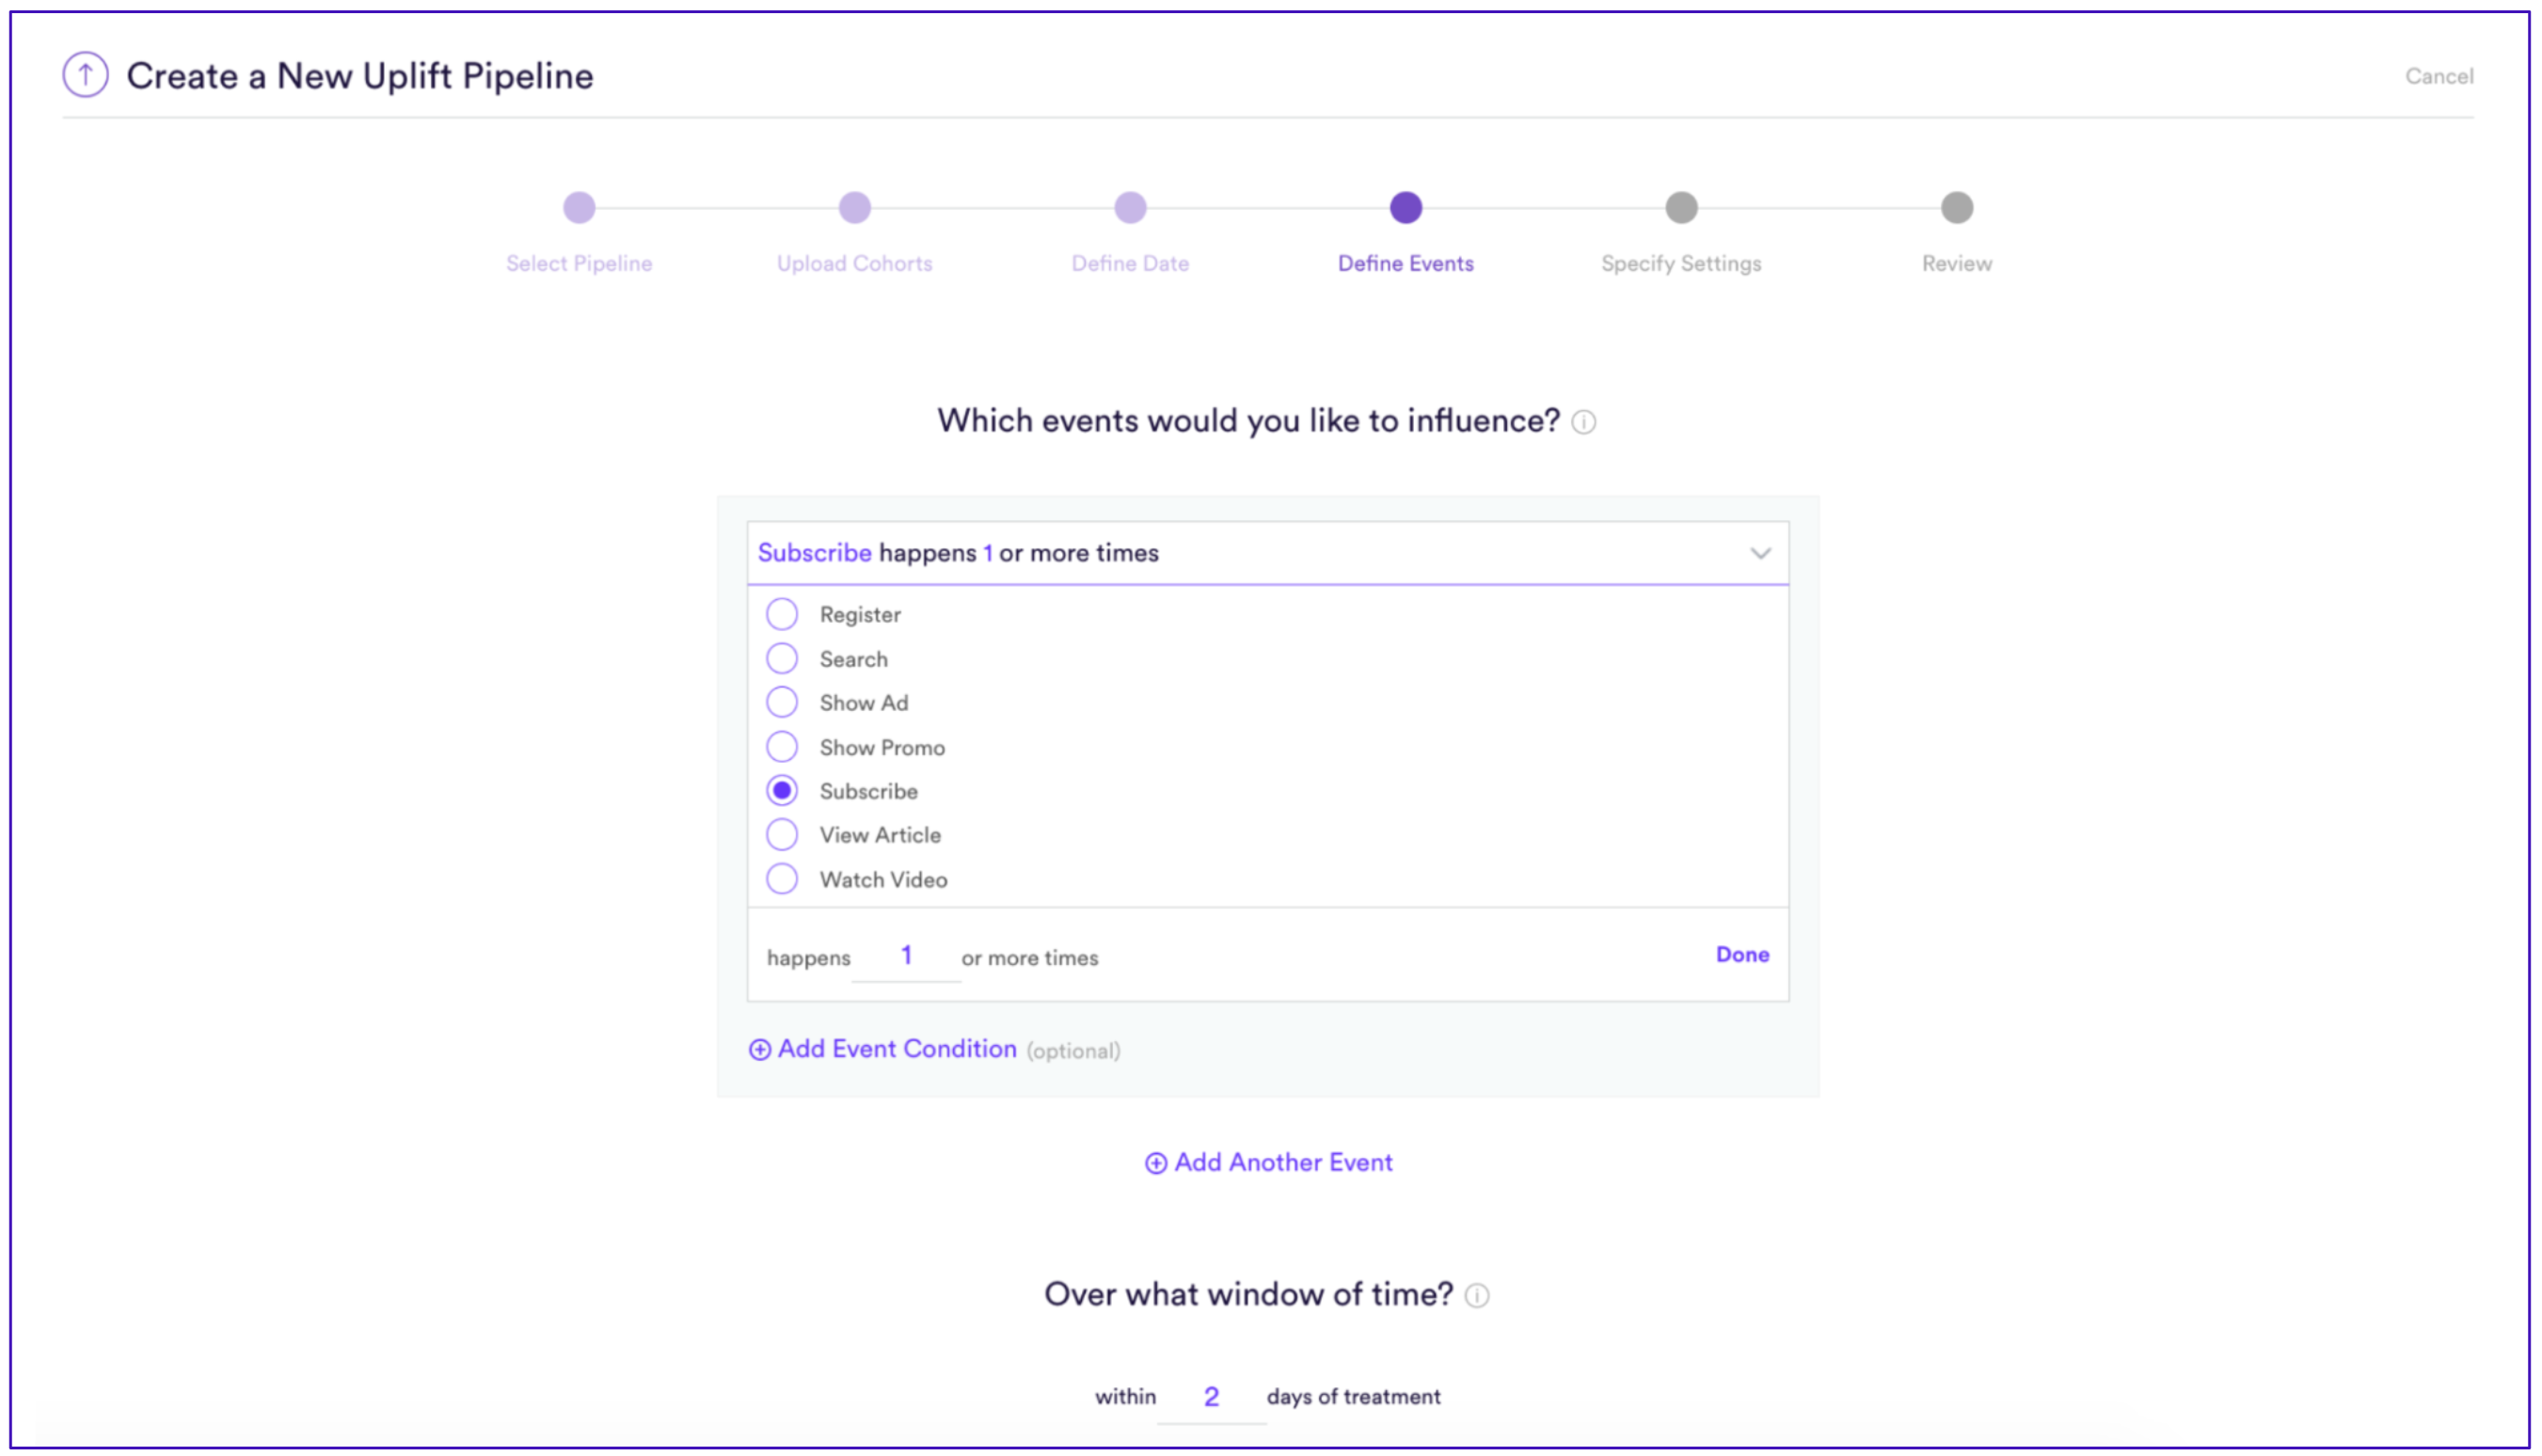Select the Search radio button
Screen dimensions: 2542x1456
pyautogui.click(x=782, y=659)
